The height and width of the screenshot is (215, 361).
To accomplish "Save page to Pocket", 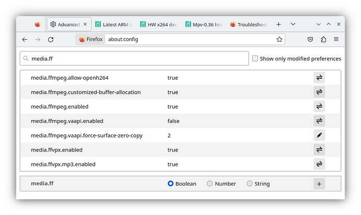I will 310,39.
